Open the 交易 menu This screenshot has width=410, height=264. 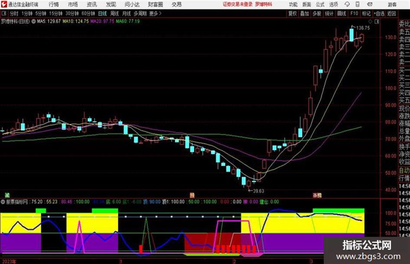(177, 4)
